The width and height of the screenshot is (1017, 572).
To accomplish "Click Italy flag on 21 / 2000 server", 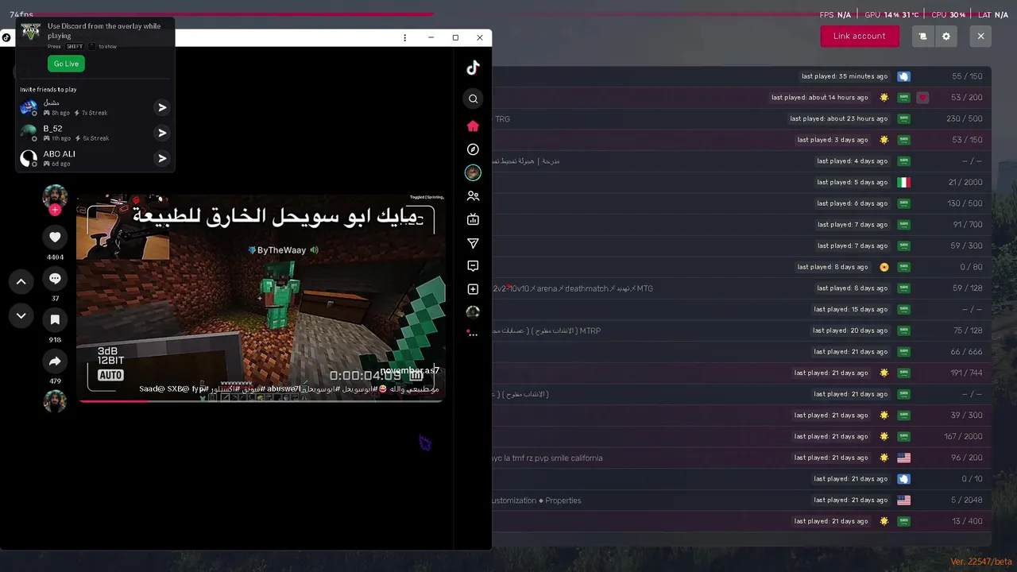I will click(x=903, y=182).
